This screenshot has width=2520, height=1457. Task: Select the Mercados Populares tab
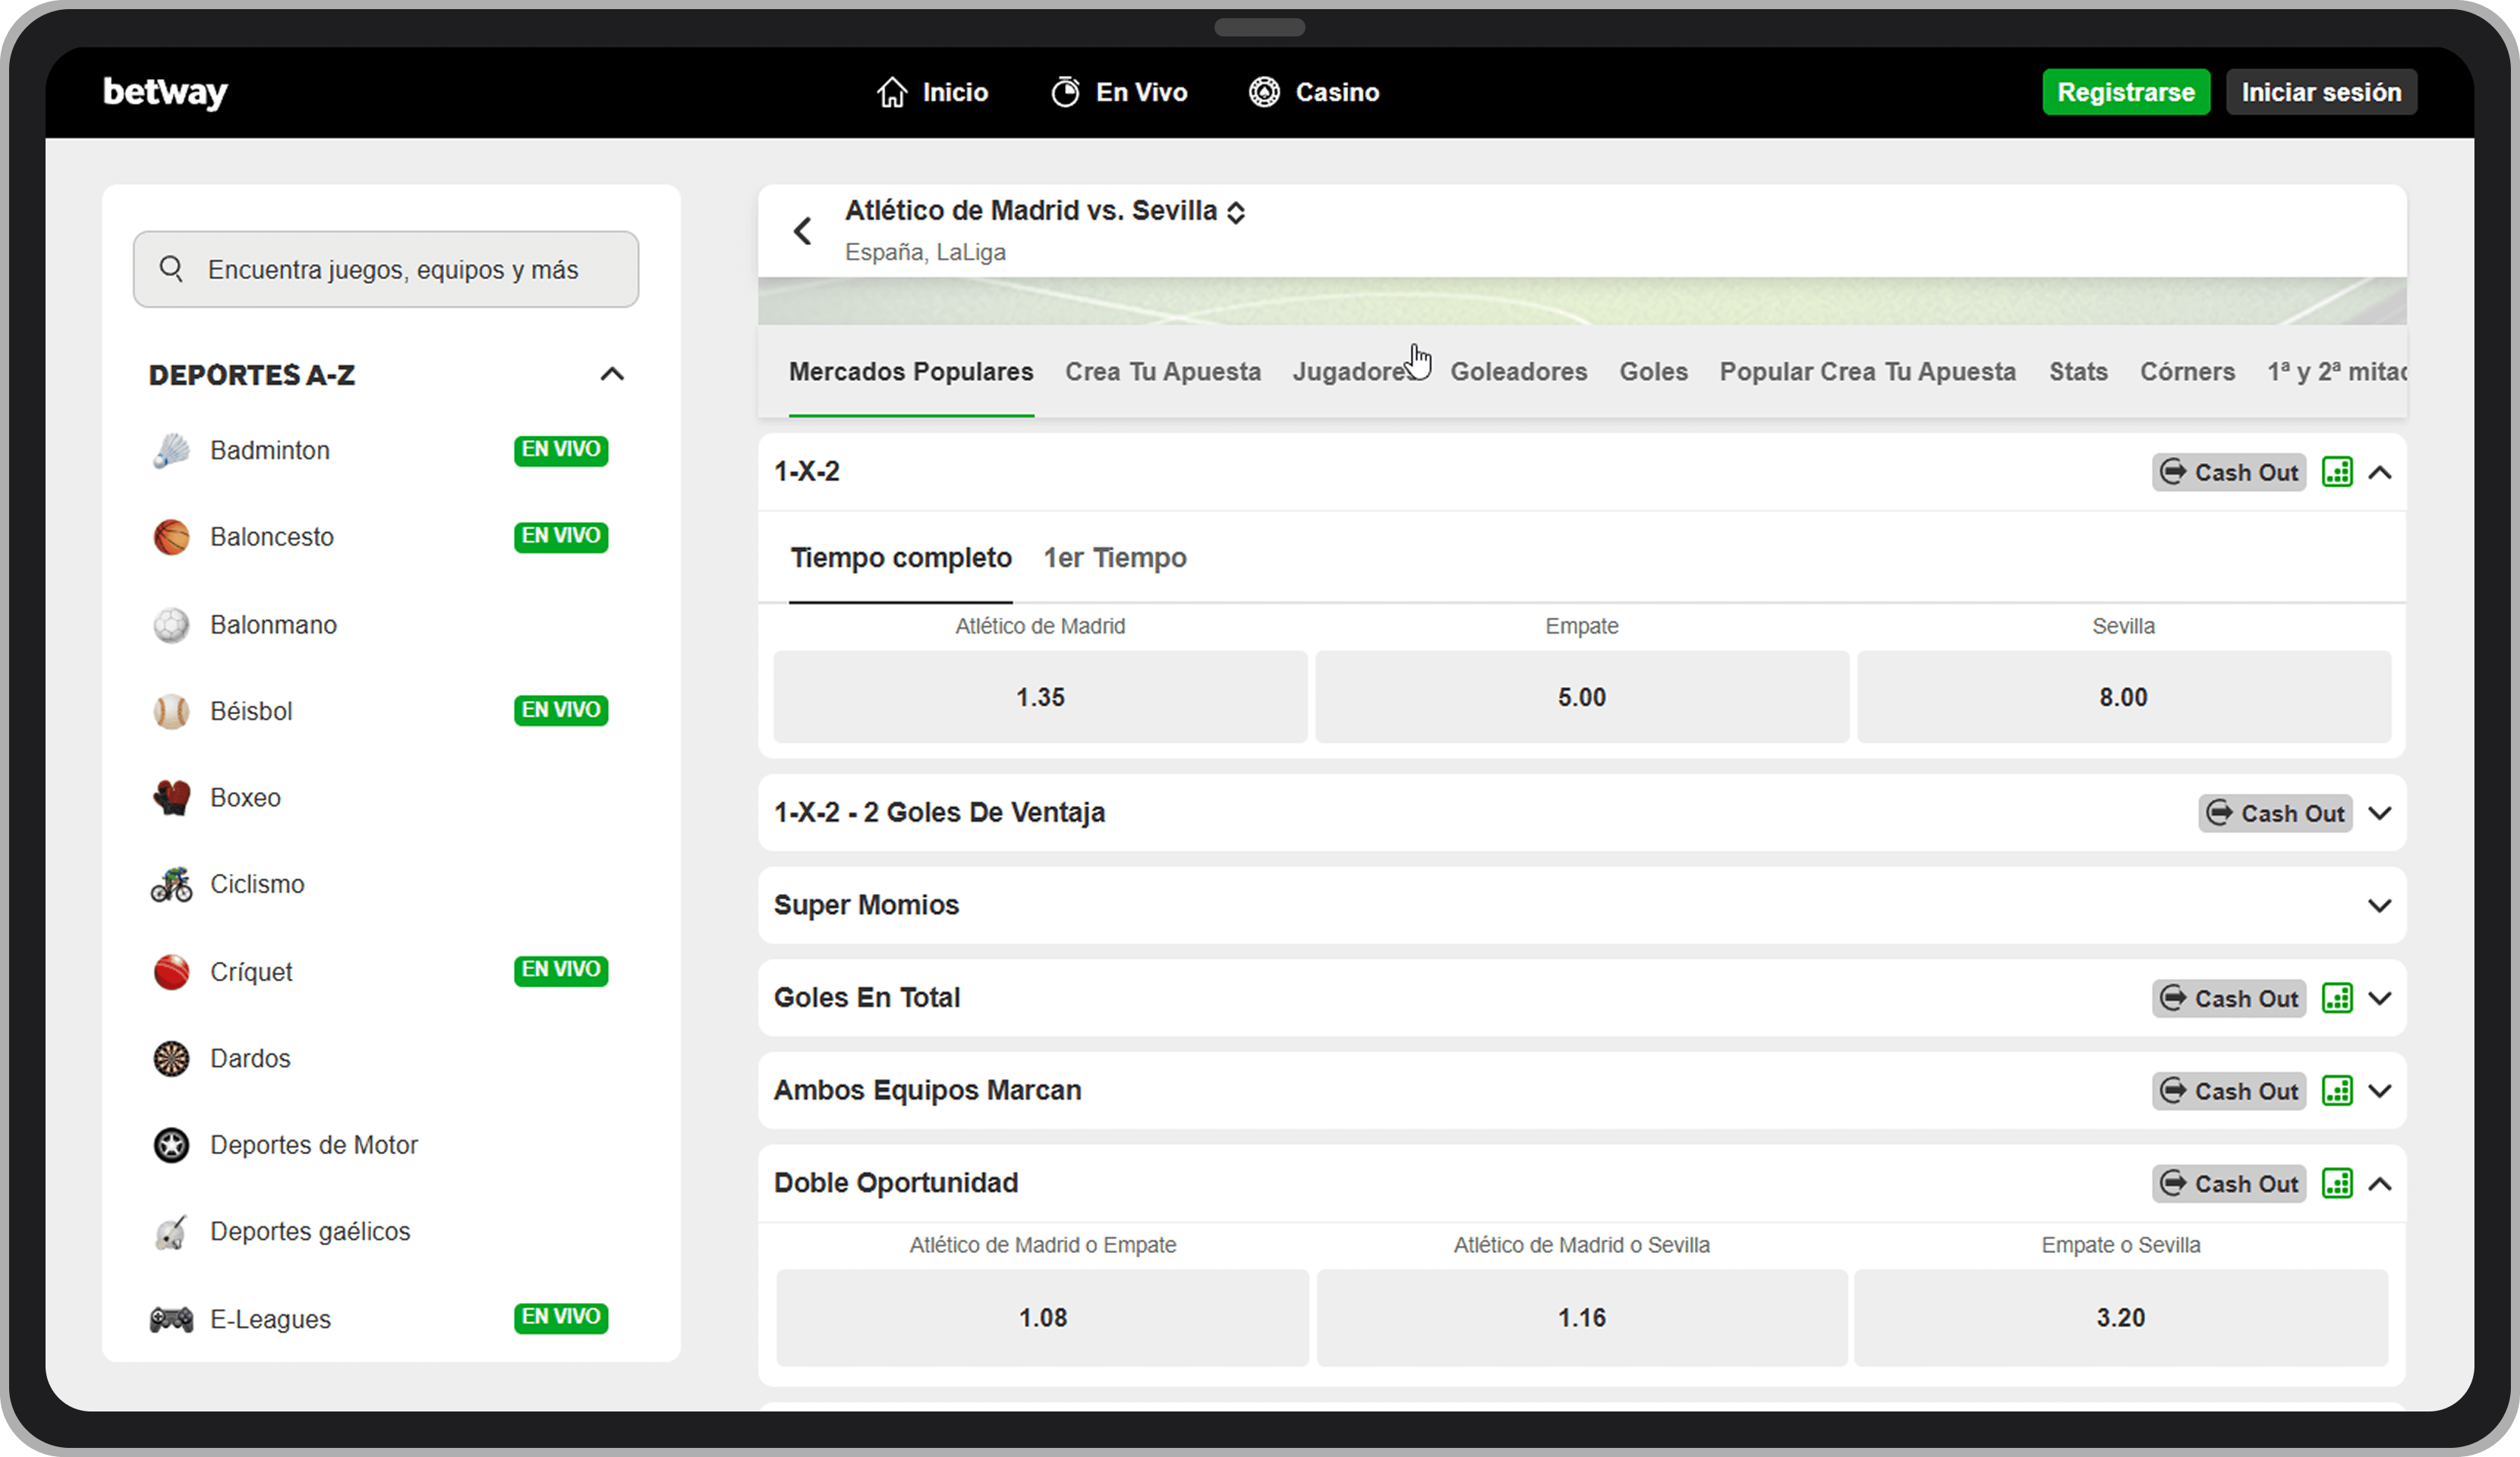point(911,372)
